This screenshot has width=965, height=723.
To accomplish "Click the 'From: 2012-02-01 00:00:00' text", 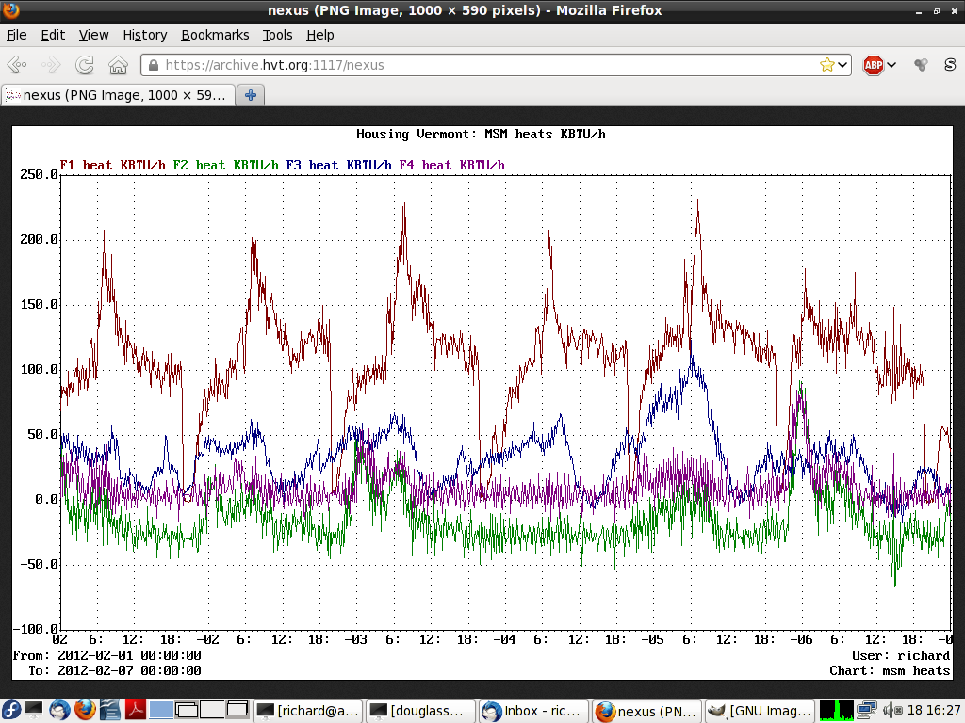I will pos(107,655).
